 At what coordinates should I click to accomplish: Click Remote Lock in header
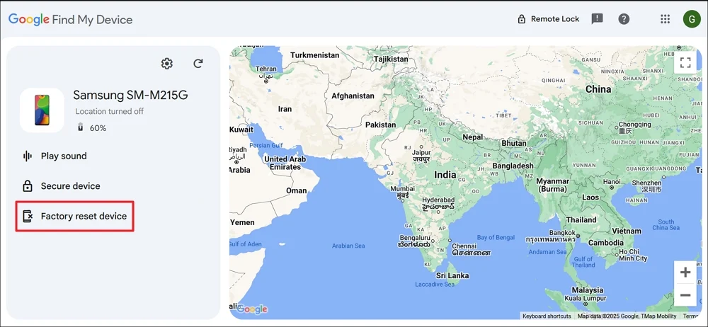click(x=548, y=19)
